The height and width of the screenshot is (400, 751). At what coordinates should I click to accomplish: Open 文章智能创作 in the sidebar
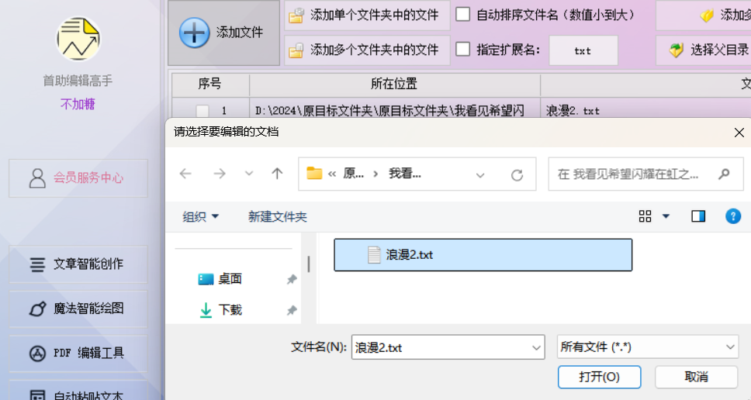click(x=78, y=264)
